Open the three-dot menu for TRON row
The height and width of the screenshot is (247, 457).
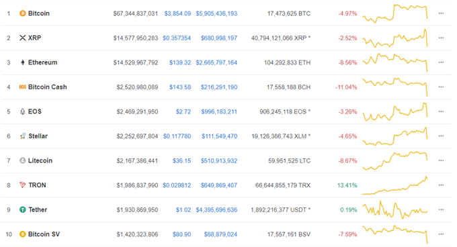[441, 185]
